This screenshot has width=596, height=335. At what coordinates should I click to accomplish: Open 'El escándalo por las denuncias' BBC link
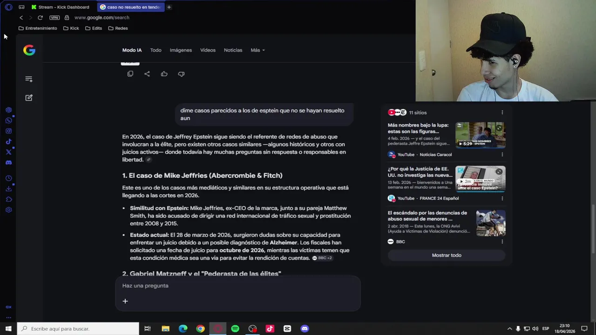427,216
